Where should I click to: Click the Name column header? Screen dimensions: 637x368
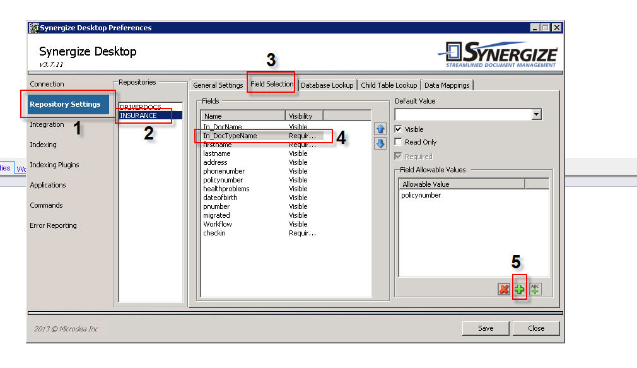point(243,116)
